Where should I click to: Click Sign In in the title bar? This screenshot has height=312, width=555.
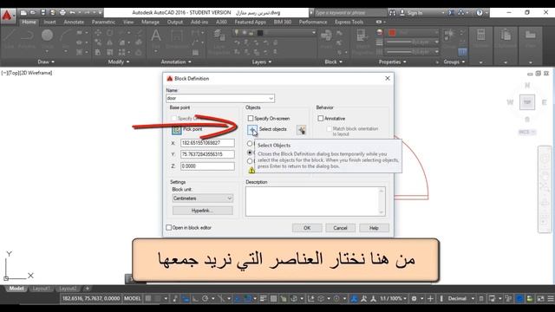415,13
